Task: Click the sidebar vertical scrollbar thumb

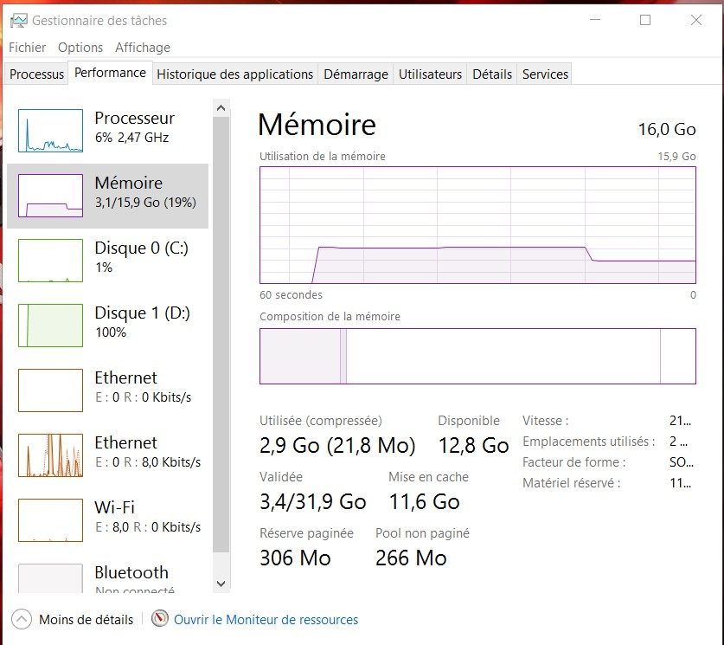Action: (221, 334)
